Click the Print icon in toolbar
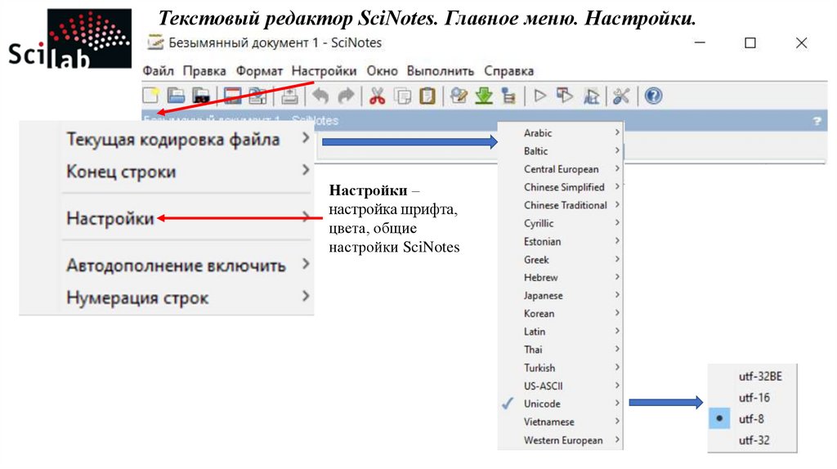Viewport: 837px width, 469px height. pos(289,96)
